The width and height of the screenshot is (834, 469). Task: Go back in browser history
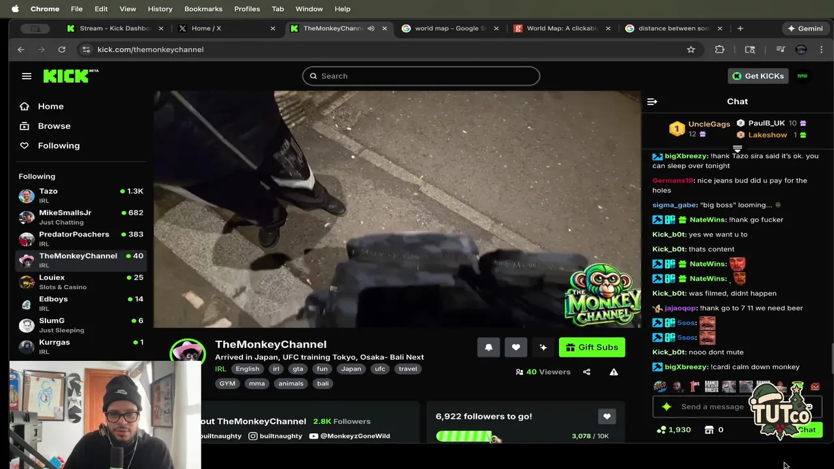coord(21,50)
